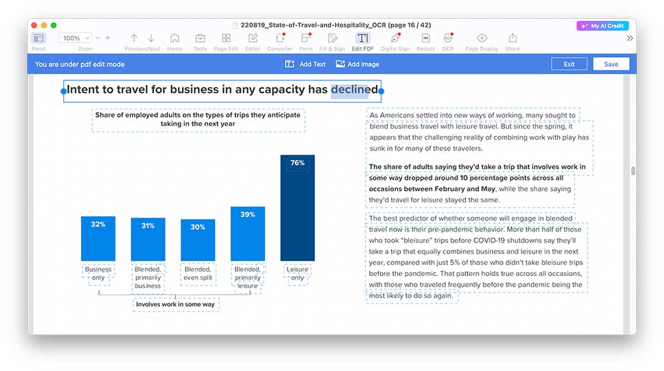
Task: Click the zoom out minus button
Action: tap(98, 38)
